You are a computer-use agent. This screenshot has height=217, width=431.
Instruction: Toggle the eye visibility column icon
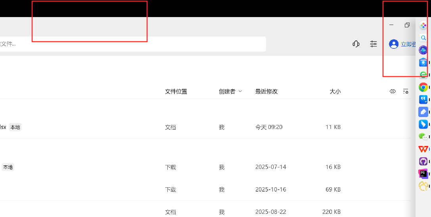click(393, 91)
